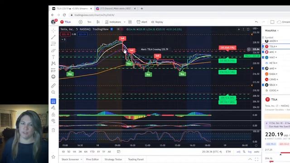Open the ETH session selector
290x163 pixels.
pos(228,152)
